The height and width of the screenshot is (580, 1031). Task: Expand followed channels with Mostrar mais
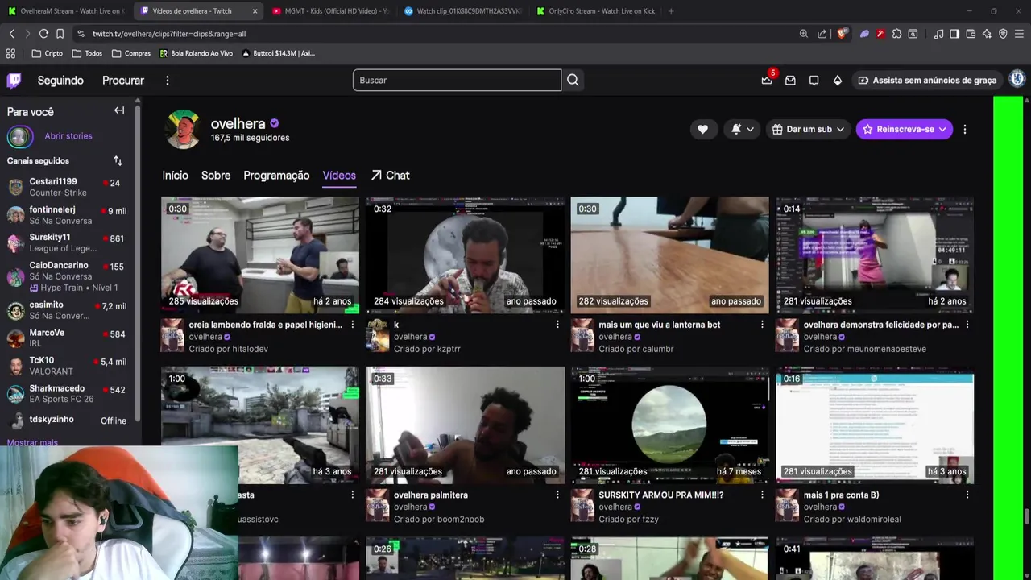[x=32, y=442]
